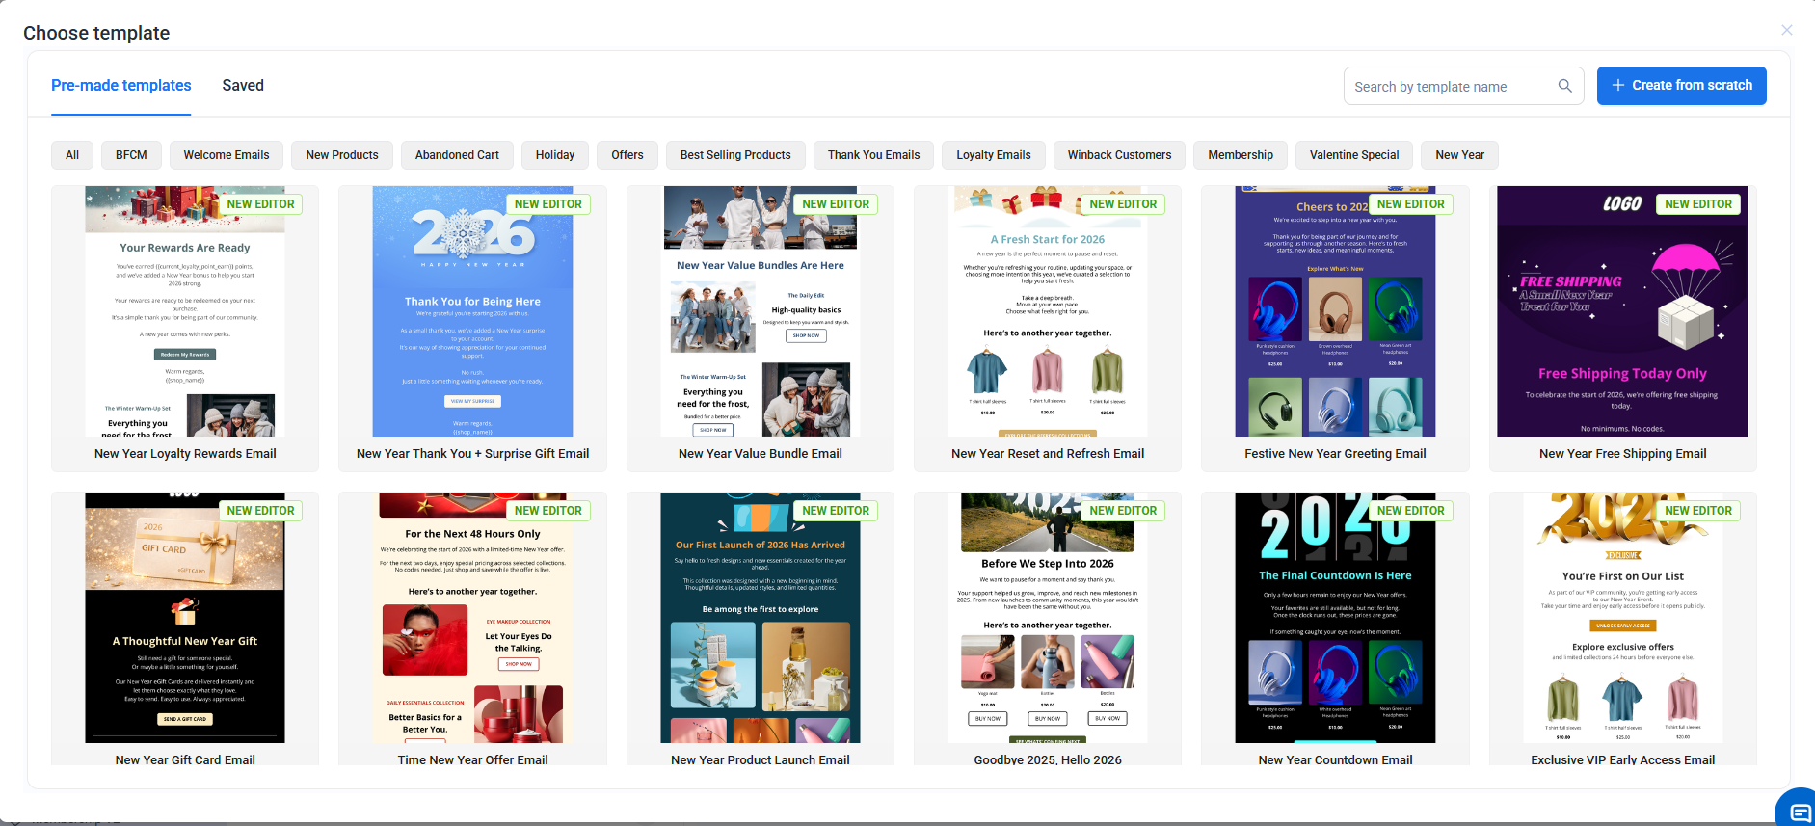The image size is (1815, 826).
Task: Click Create from scratch button
Action: click(1681, 86)
